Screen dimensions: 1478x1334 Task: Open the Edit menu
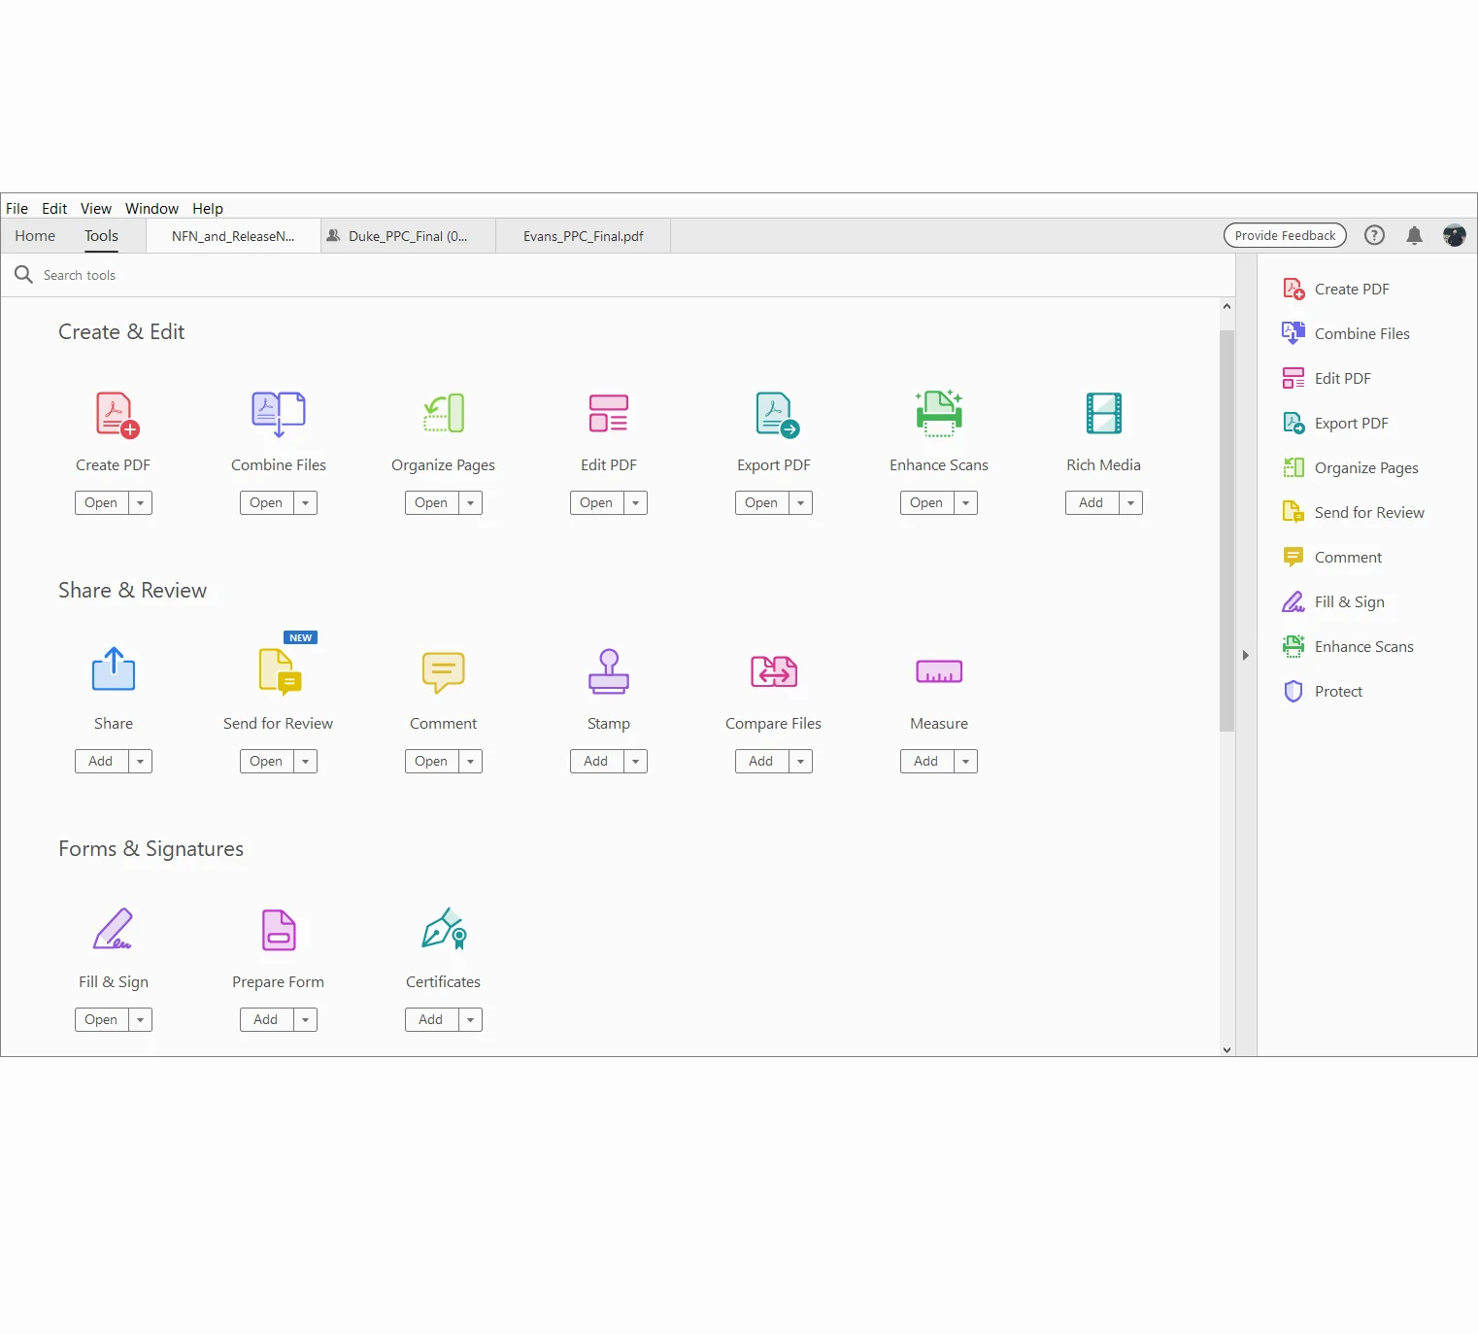54,208
